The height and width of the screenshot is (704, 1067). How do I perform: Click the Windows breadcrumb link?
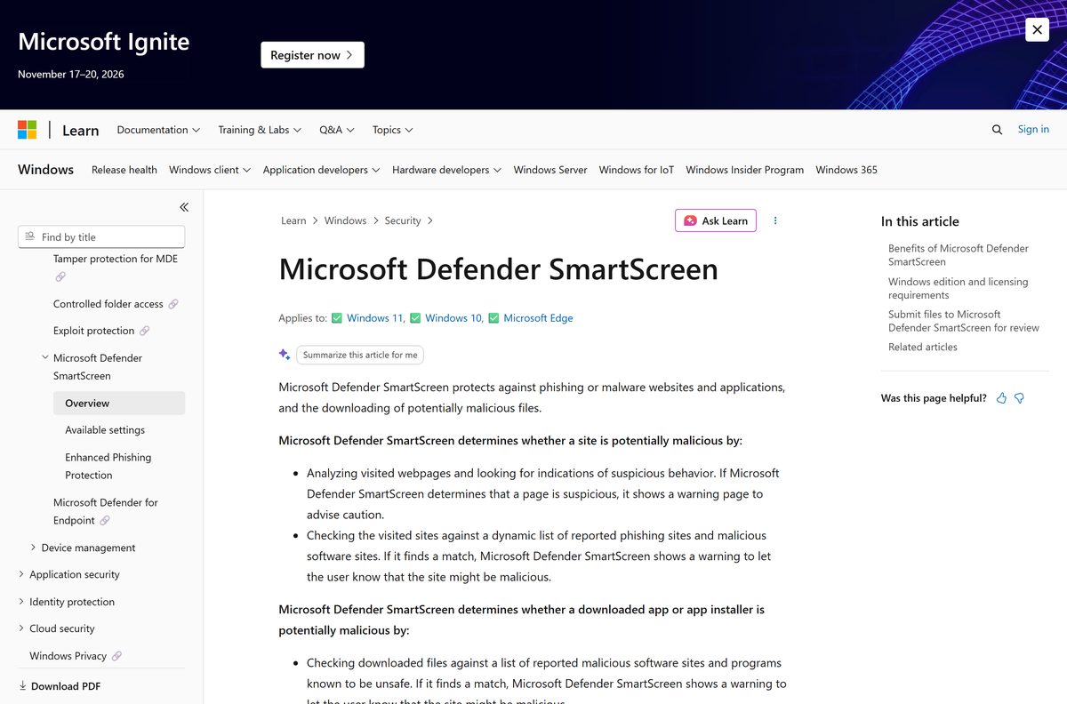pos(346,220)
